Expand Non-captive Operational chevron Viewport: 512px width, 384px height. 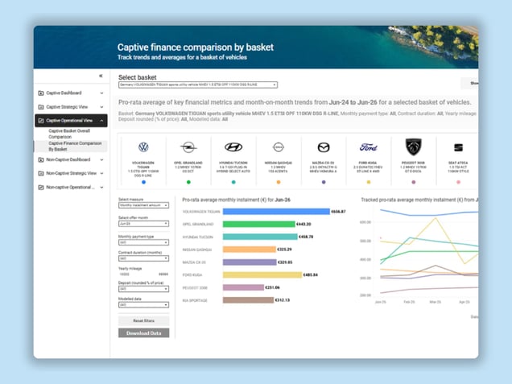[101, 188]
